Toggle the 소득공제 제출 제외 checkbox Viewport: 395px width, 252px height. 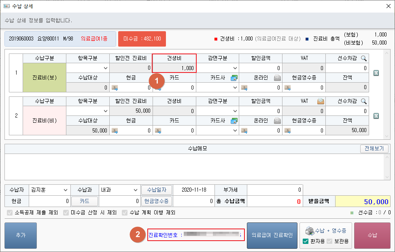[x=10, y=212]
